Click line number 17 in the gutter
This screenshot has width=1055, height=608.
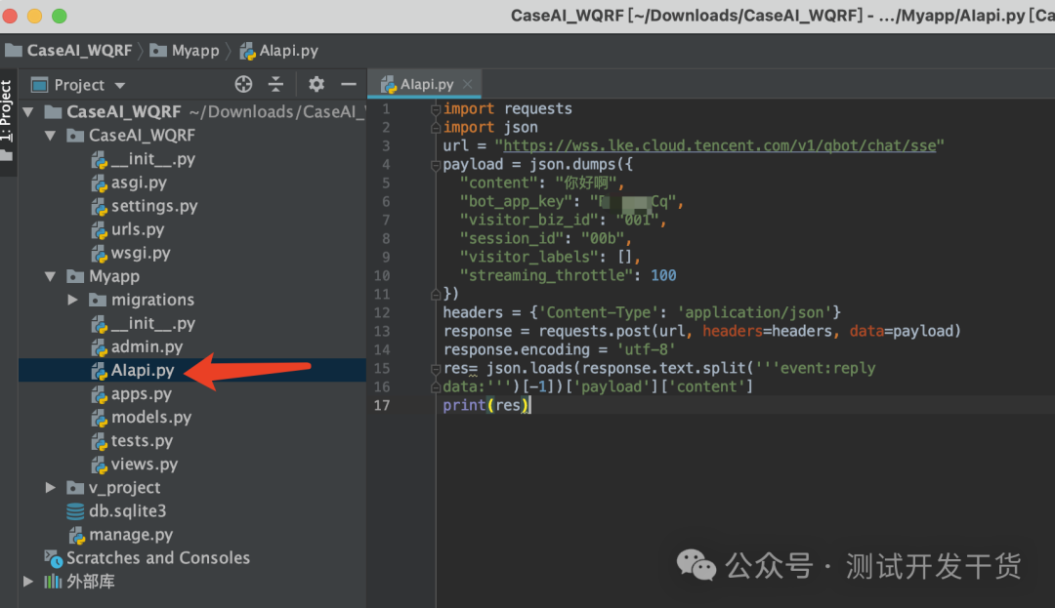pyautogui.click(x=382, y=405)
